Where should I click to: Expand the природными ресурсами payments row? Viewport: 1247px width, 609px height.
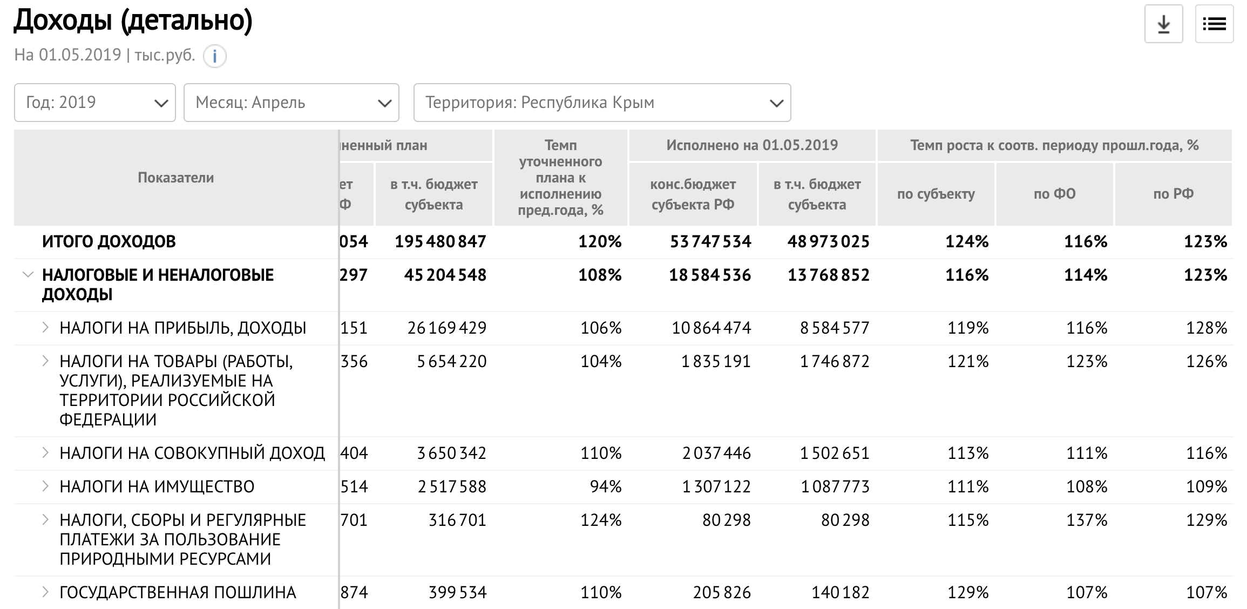46,519
